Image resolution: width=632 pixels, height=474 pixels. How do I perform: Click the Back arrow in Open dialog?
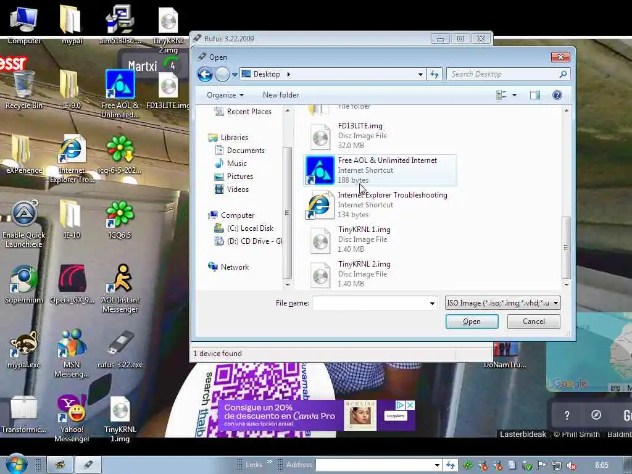(x=205, y=74)
